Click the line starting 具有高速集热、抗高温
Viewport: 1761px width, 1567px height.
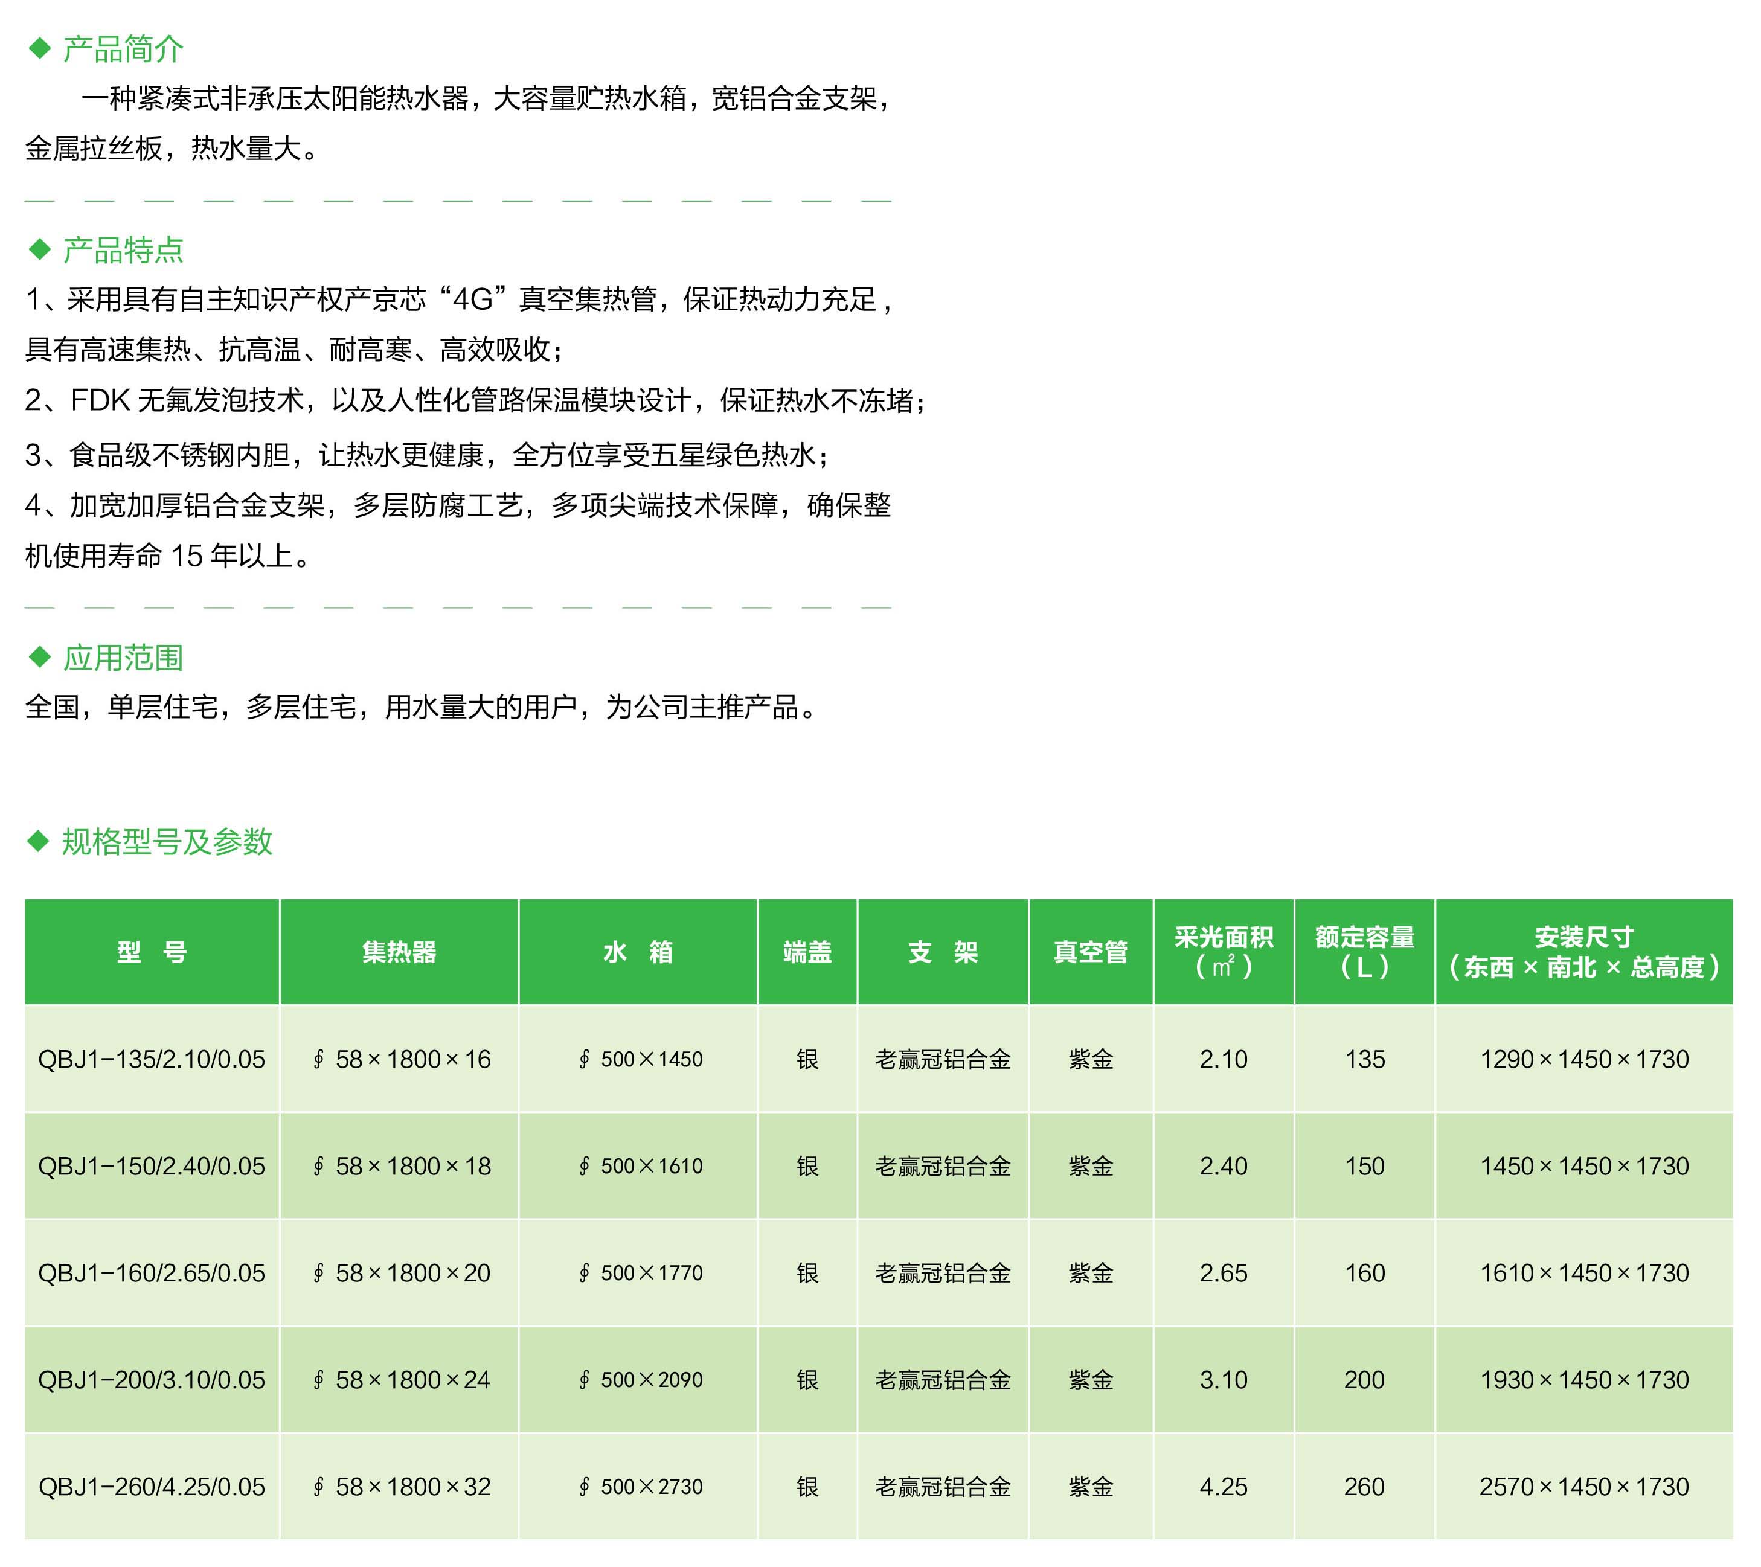point(295,349)
